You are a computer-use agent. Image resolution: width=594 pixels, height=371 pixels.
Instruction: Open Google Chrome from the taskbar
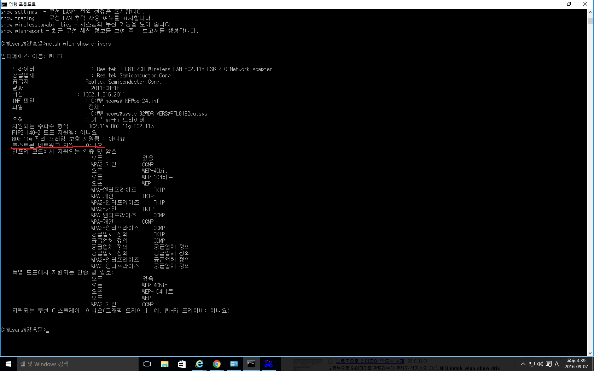tap(216, 364)
